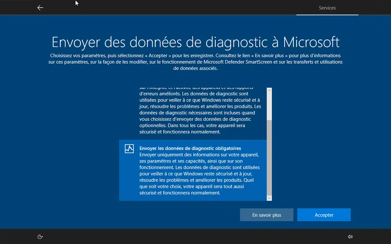
Task: Go back using the arrow icon
Action: (40, 8)
